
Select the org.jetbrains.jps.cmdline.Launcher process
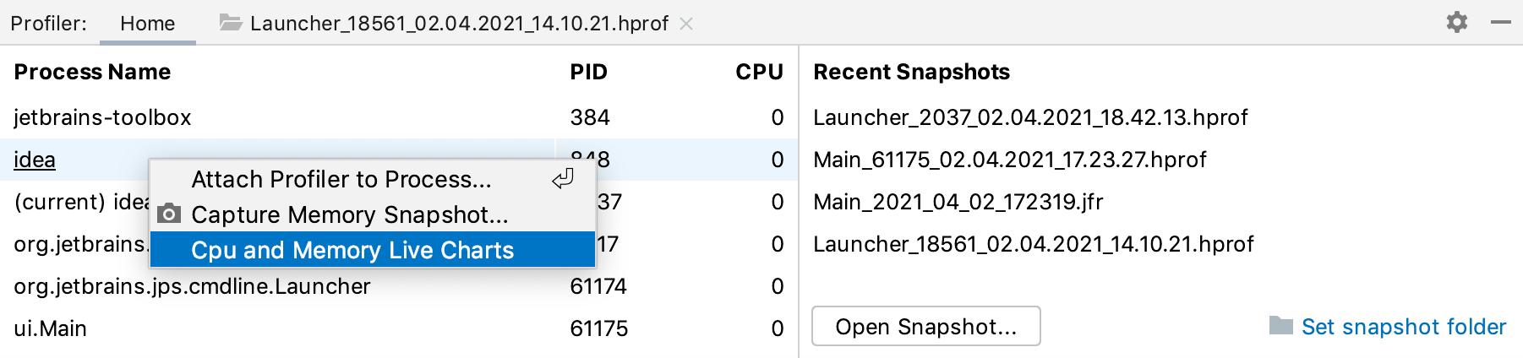pyautogui.click(x=399, y=286)
